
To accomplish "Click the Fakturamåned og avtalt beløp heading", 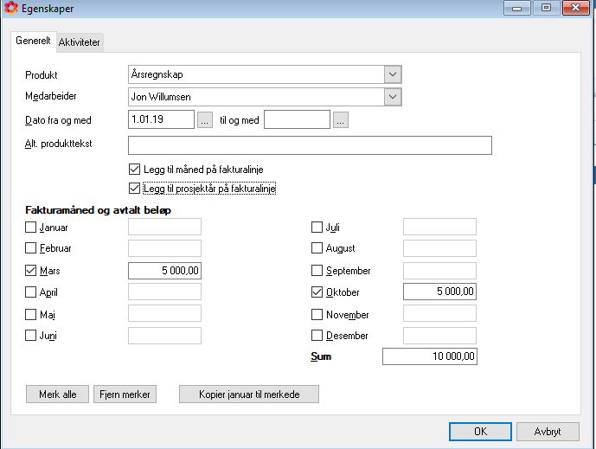I will (98, 210).
